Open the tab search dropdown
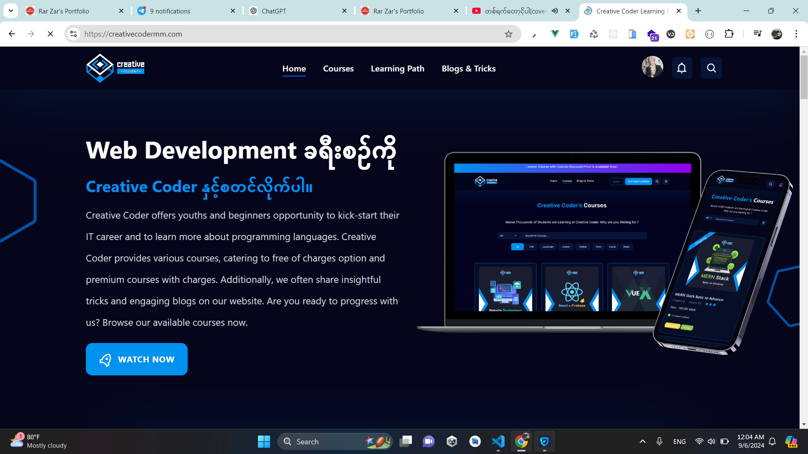Viewport: 808px width, 454px height. [11, 11]
